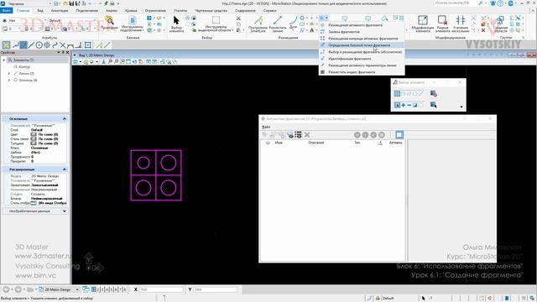This screenshot has height=302, width=537.
Task: Switch to the Аннотации ribbon tab
Action: click(60, 11)
